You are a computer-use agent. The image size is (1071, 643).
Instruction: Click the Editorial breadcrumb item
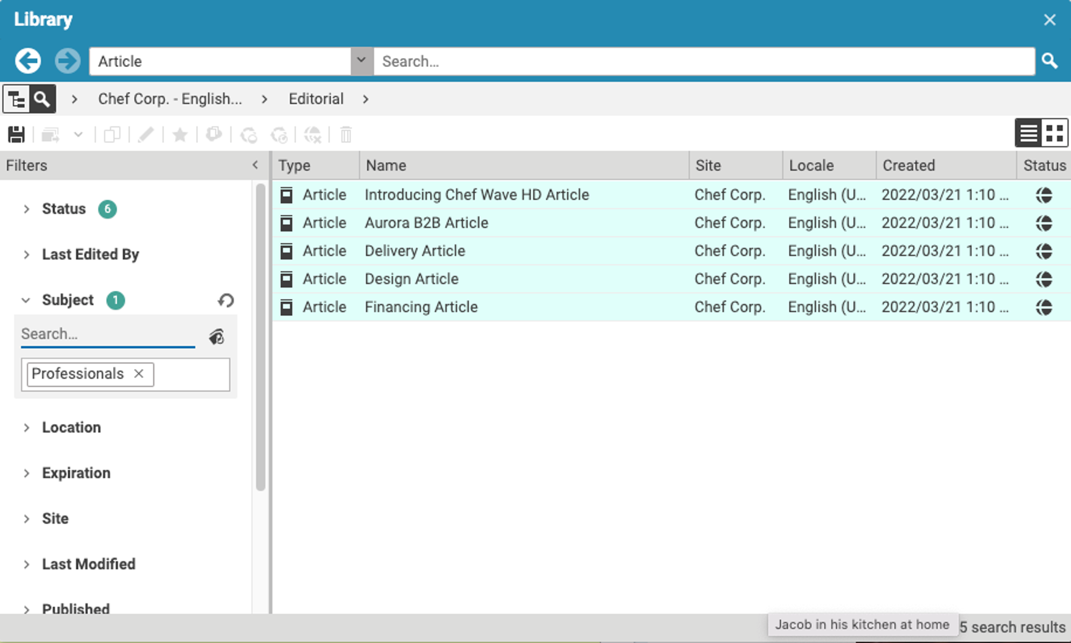coord(316,99)
